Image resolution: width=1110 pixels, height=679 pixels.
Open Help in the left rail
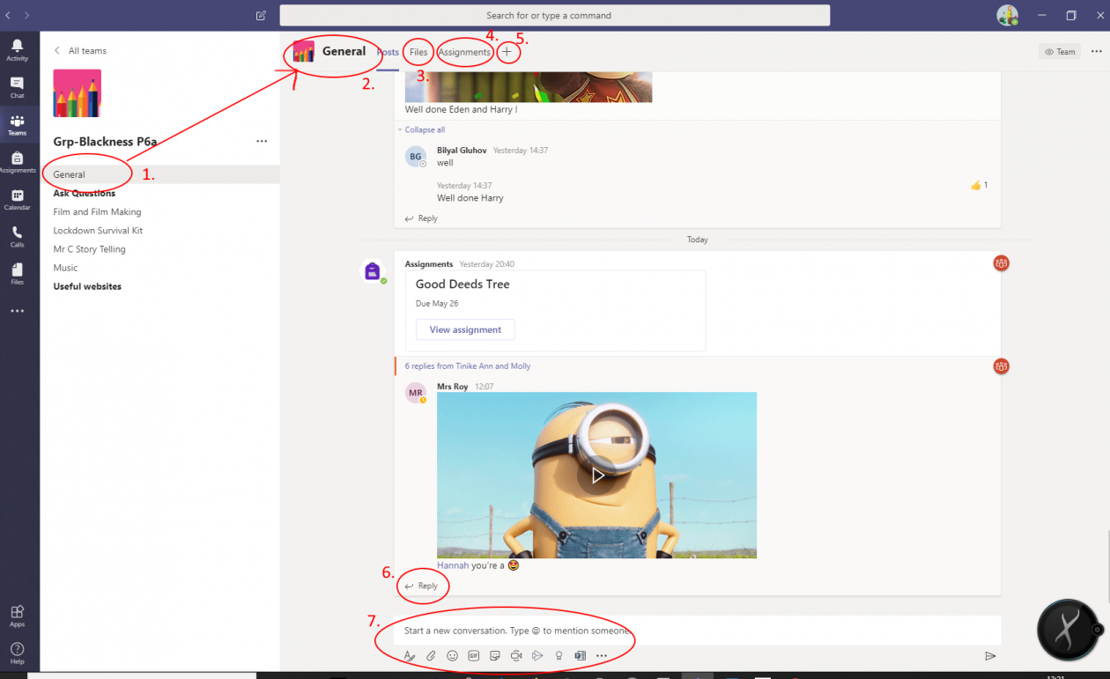tap(17, 653)
